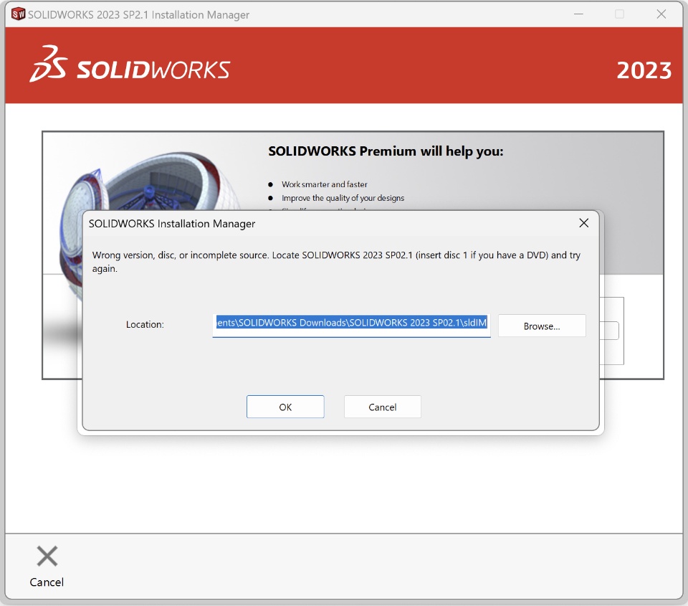Click the 3DS SOLIDWORKS logo in banner
688x606 pixels.
pyautogui.click(x=130, y=64)
